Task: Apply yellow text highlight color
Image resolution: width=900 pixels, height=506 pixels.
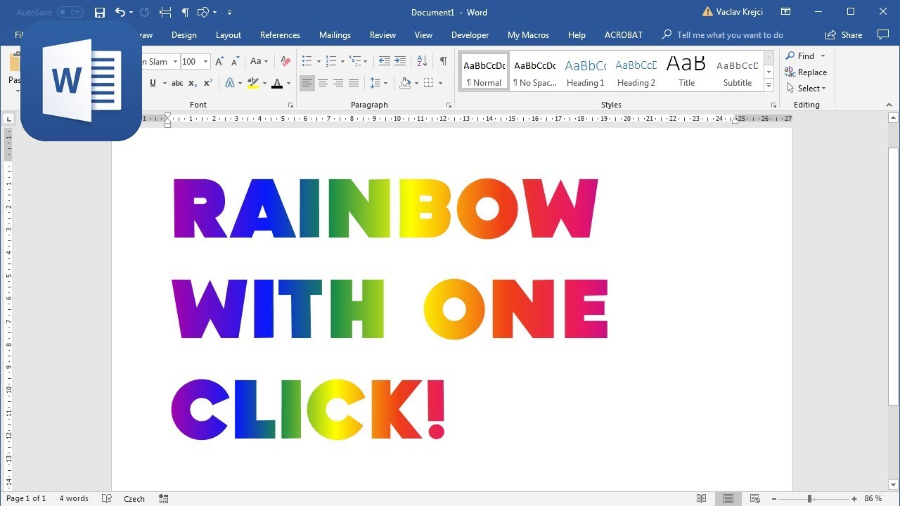Action: (253, 83)
